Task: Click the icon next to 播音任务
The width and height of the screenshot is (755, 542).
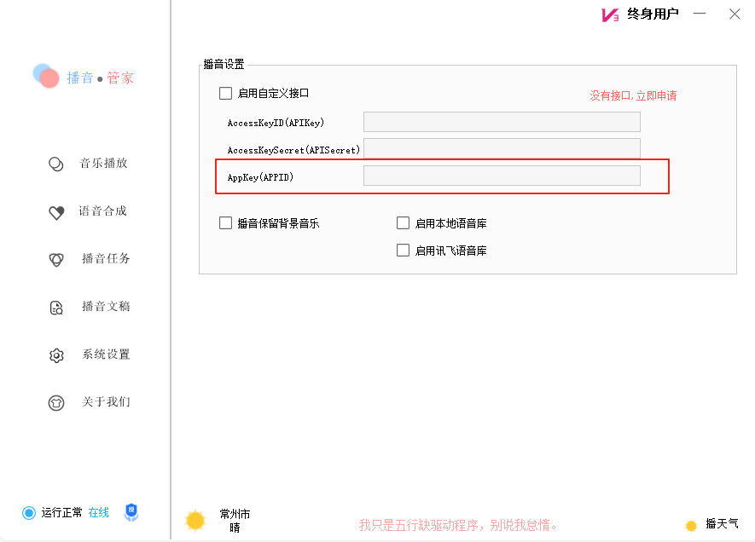Action: [x=56, y=260]
